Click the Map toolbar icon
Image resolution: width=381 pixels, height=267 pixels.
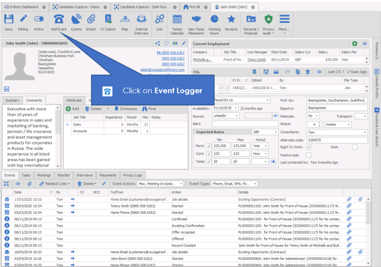click(125, 20)
